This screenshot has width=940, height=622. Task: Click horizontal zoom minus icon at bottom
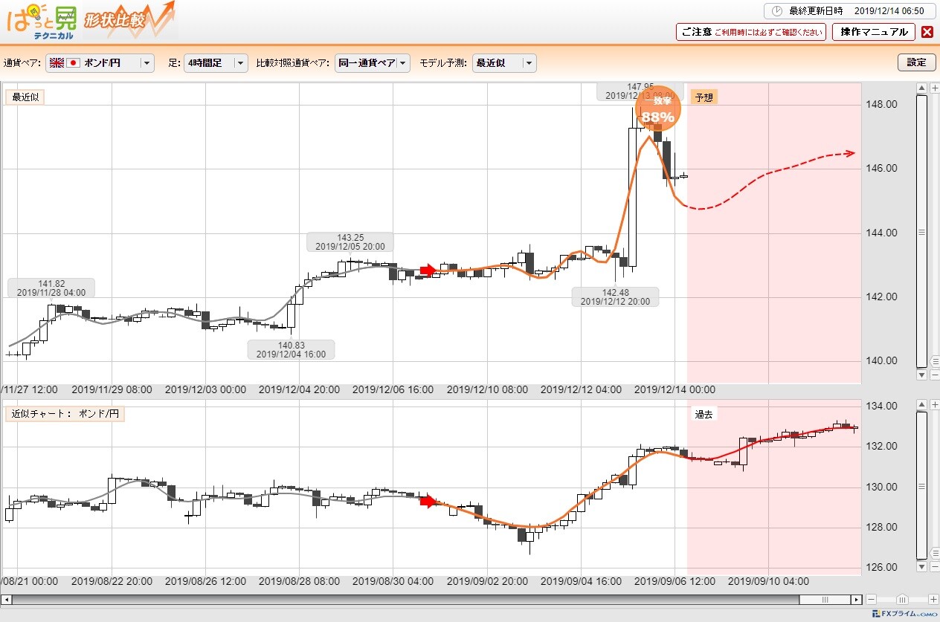[872, 599]
